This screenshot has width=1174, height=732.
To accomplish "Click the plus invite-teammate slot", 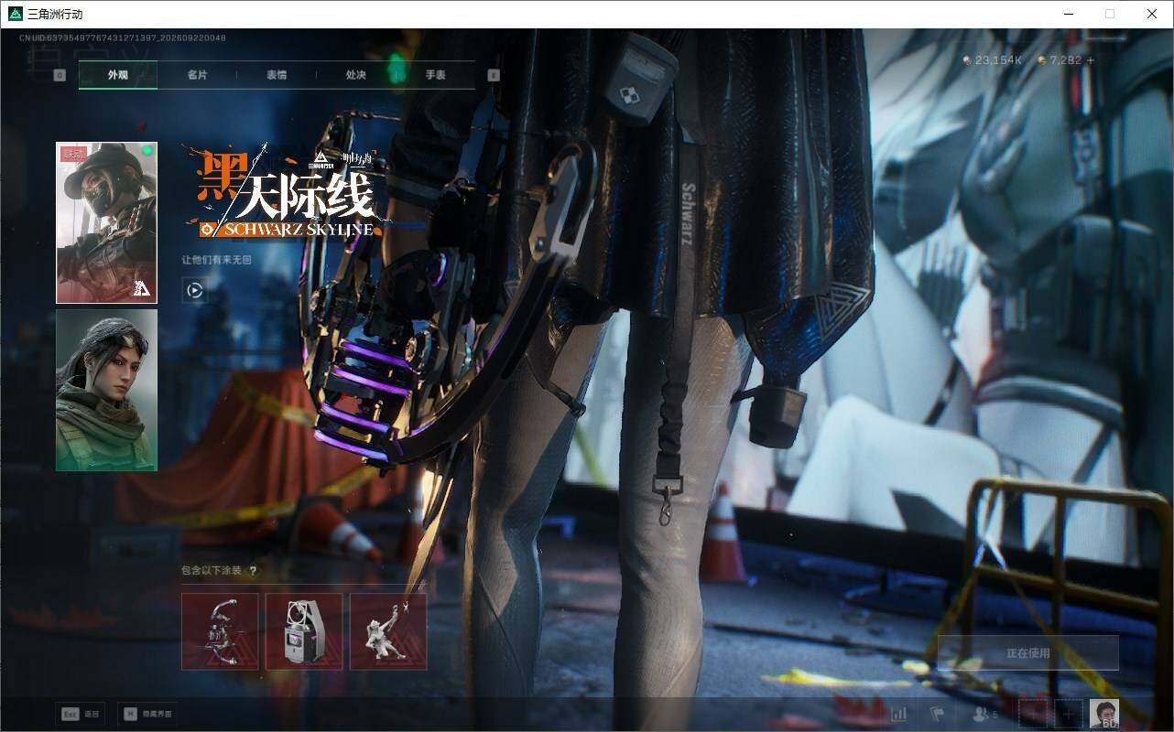I will click(x=1068, y=714).
